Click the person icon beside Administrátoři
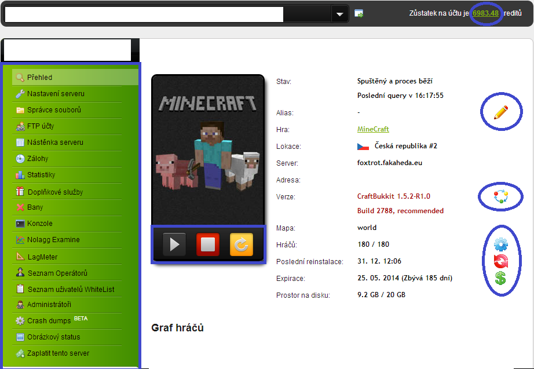Viewport: 534px width, 369px height. (x=20, y=304)
